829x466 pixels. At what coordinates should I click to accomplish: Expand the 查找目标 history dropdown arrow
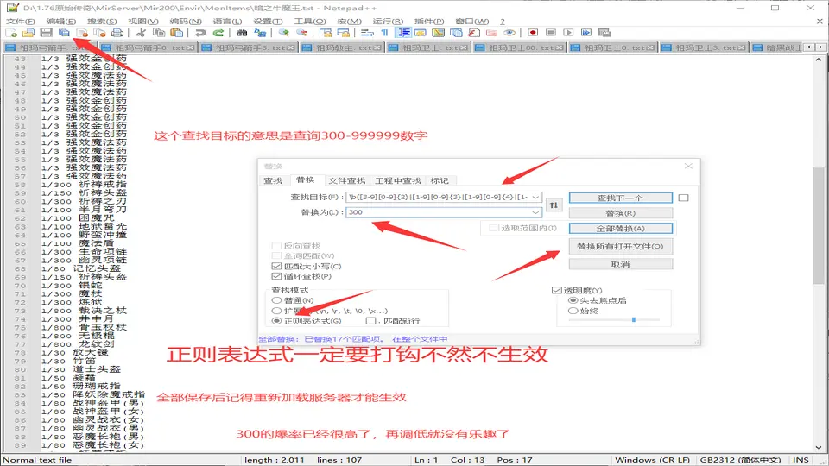[535, 197]
